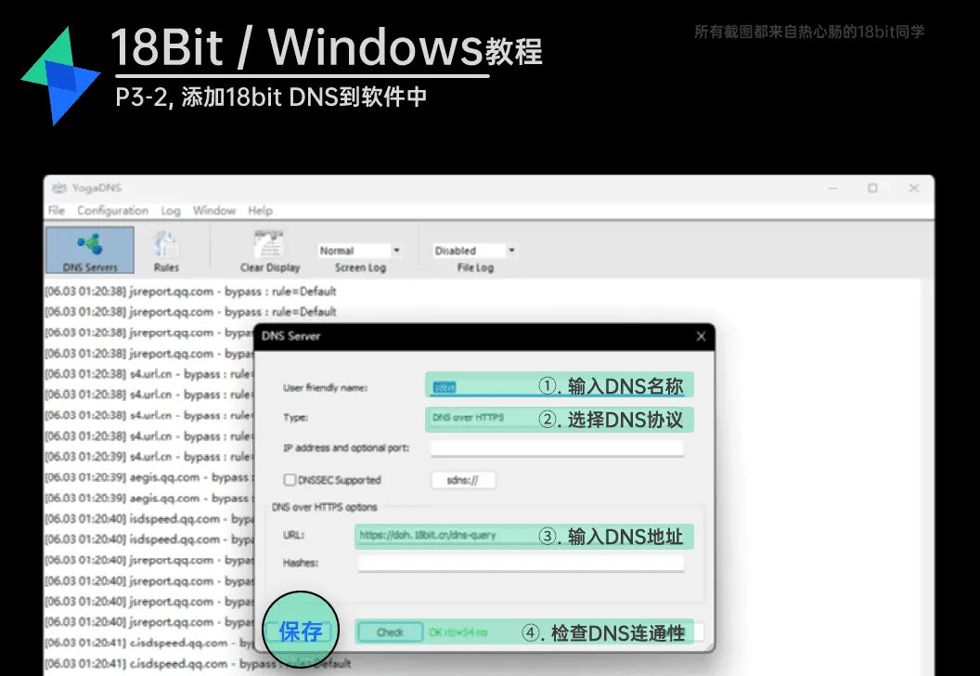Close the DNS Server dialog
980x676 pixels.
[701, 336]
